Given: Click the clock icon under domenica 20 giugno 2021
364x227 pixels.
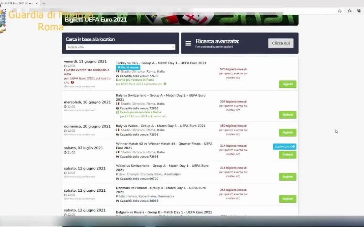Looking at the screenshot, I should point(65,131).
